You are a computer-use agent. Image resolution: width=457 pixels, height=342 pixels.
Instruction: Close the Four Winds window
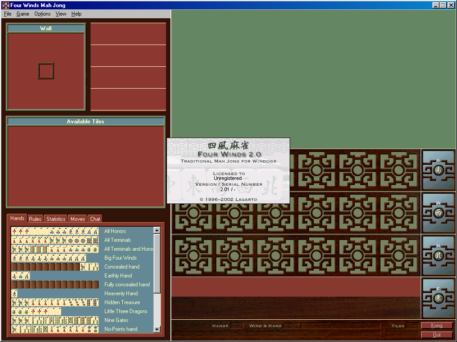pos(451,5)
